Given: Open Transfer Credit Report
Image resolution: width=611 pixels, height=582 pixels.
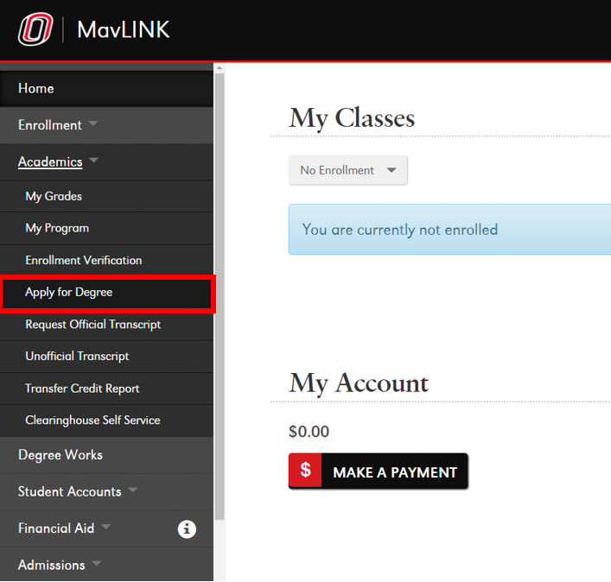Looking at the screenshot, I should pos(82,389).
